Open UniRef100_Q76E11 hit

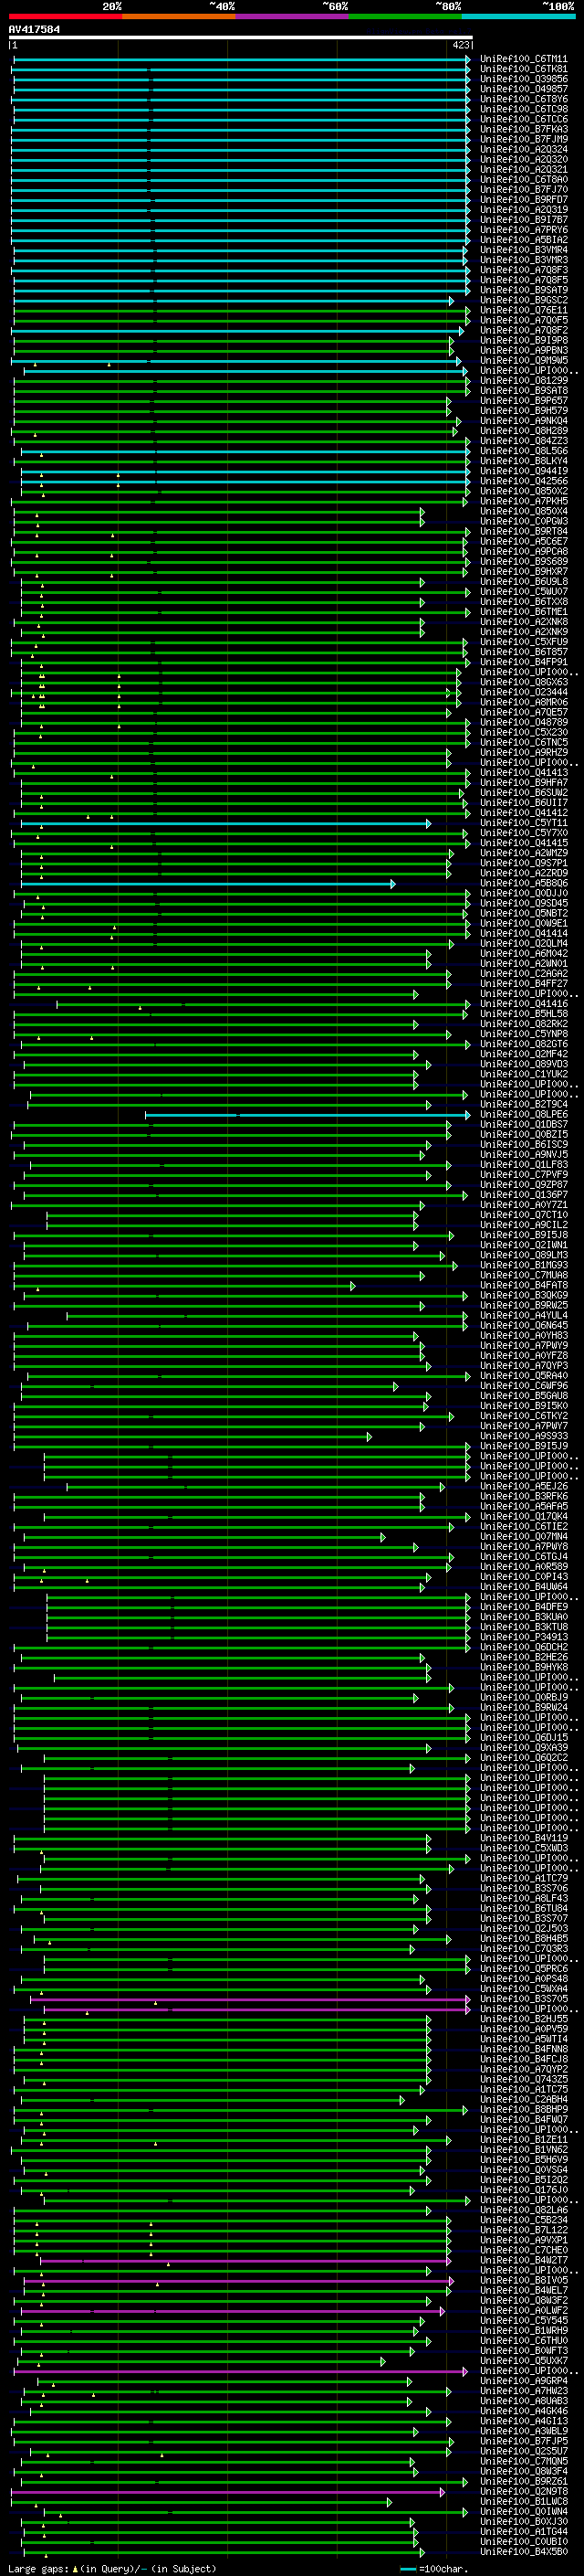coord(523,310)
